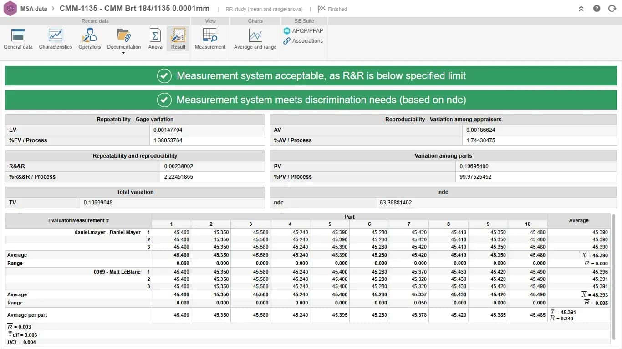Click the vertical scrollbar of the table

(x=614, y=277)
